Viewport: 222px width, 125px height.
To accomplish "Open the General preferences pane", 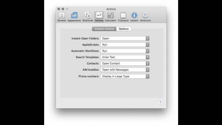I will (62, 17).
